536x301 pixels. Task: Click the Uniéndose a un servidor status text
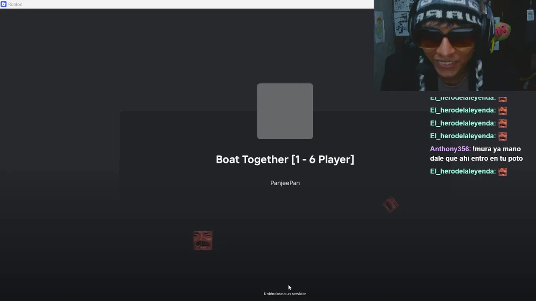click(x=285, y=294)
